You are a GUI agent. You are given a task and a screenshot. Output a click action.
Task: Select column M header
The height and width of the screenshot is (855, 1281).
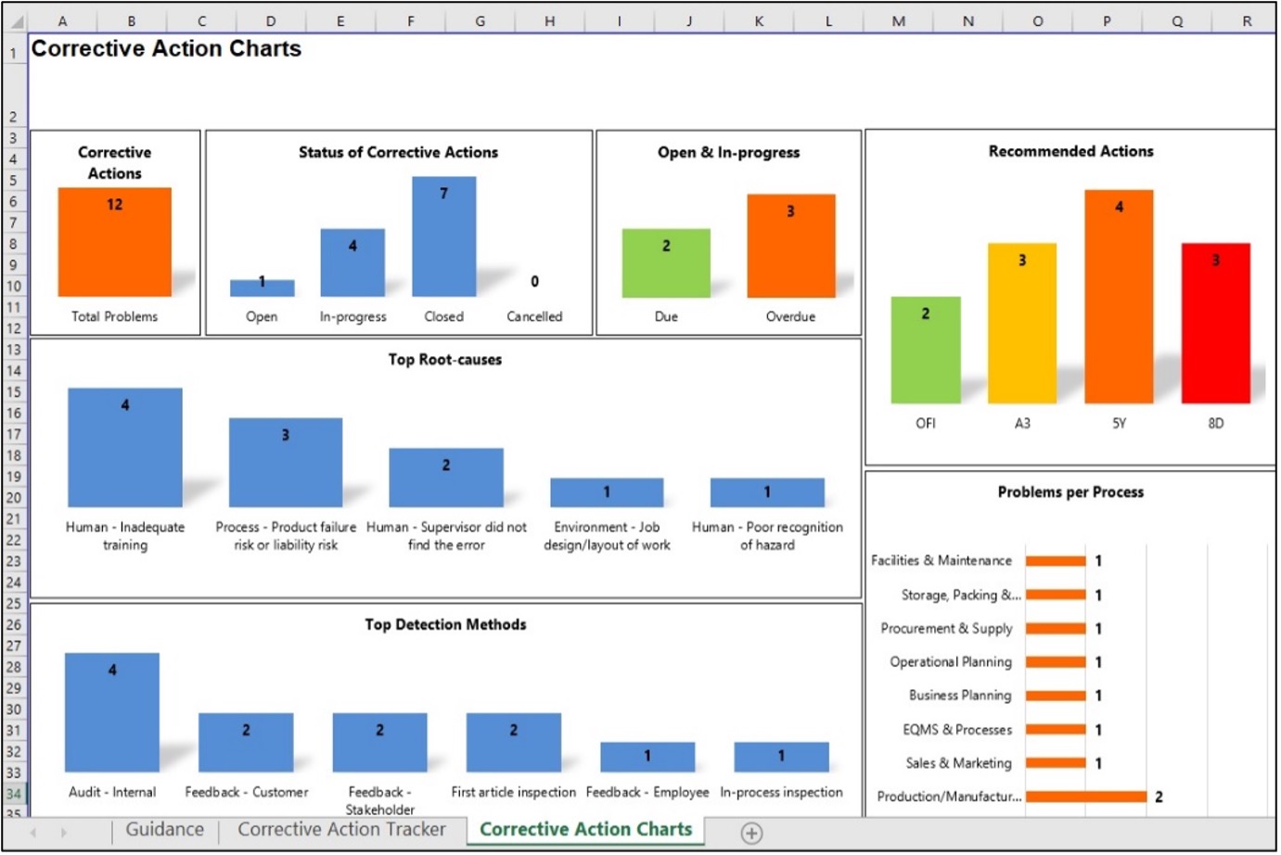pyautogui.click(x=898, y=21)
